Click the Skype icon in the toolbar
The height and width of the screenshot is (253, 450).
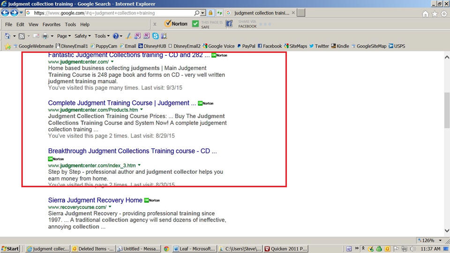click(156, 36)
